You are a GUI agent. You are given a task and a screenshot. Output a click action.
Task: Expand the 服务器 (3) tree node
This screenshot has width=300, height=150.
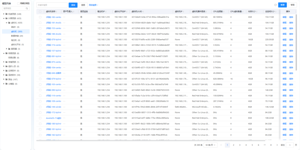coord(7,49)
